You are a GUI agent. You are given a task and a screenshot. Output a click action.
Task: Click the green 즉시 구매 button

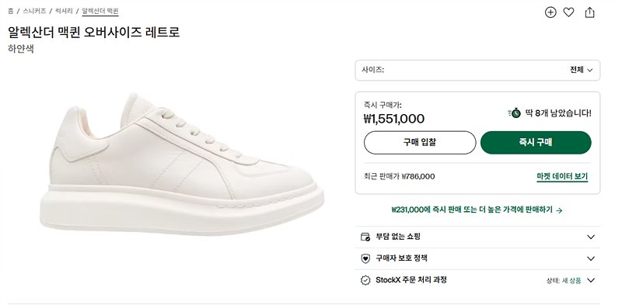click(x=536, y=143)
